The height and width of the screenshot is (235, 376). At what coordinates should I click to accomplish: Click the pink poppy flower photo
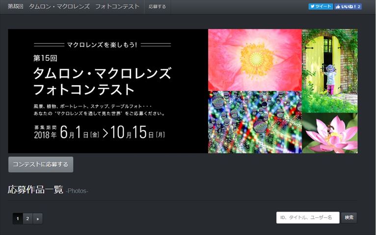click(x=255, y=60)
